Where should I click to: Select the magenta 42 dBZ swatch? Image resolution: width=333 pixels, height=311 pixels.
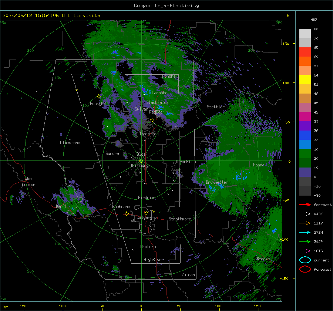[305, 116]
